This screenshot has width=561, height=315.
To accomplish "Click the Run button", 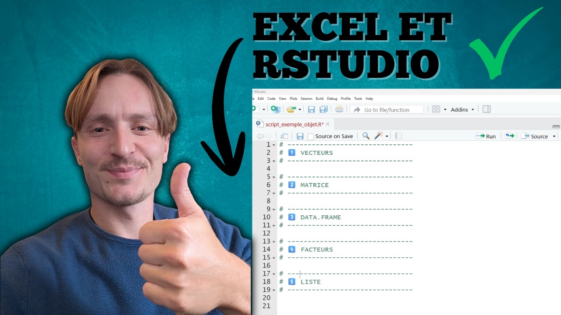I will [x=486, y=136].
